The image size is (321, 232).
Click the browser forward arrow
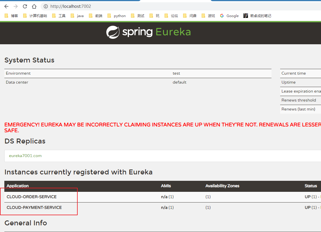16,6
